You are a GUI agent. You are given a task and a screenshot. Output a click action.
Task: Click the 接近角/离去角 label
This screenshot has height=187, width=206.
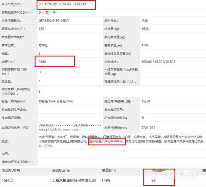coord(119,101)
